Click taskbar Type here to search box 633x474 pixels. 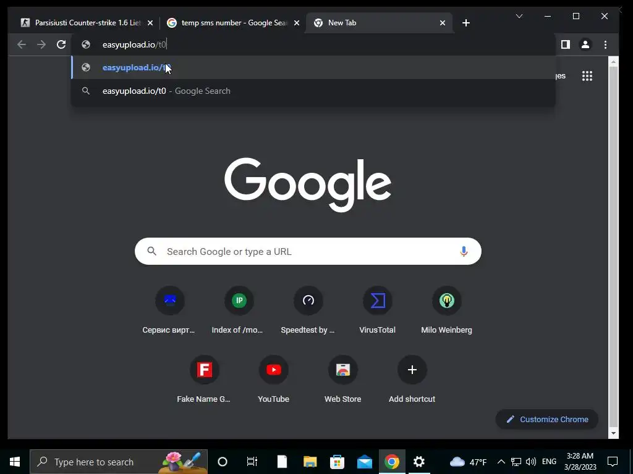tap(119, 462)
